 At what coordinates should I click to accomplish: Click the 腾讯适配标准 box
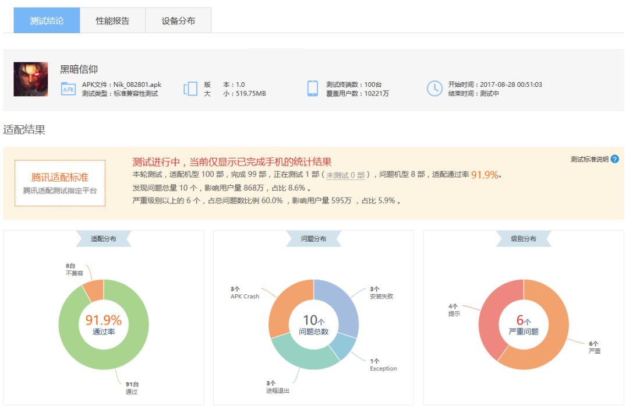coord(60,183)
